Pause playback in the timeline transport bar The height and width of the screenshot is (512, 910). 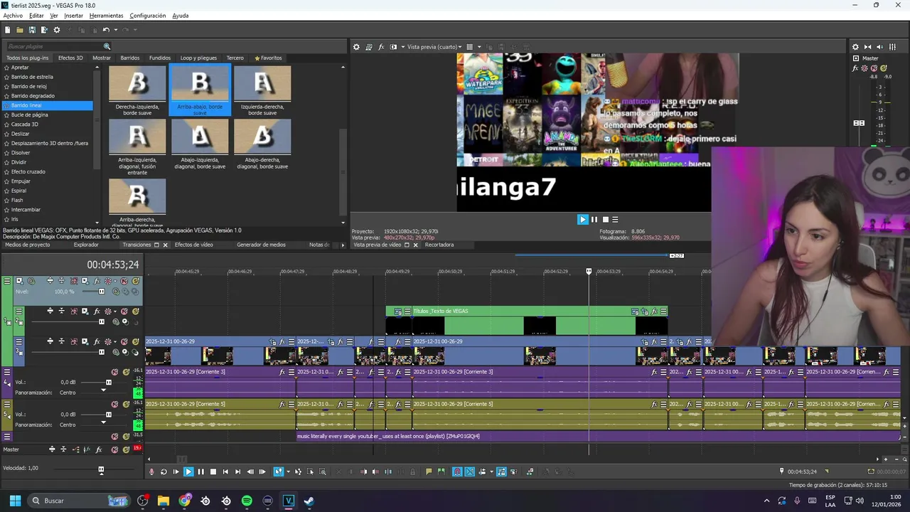tap(200, 471)
